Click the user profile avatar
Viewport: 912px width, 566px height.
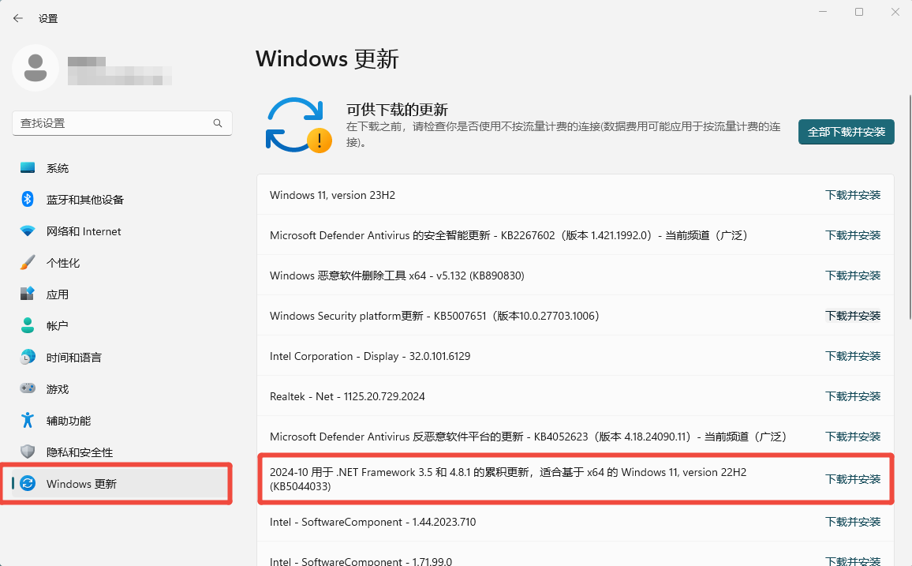pos(36,68)
